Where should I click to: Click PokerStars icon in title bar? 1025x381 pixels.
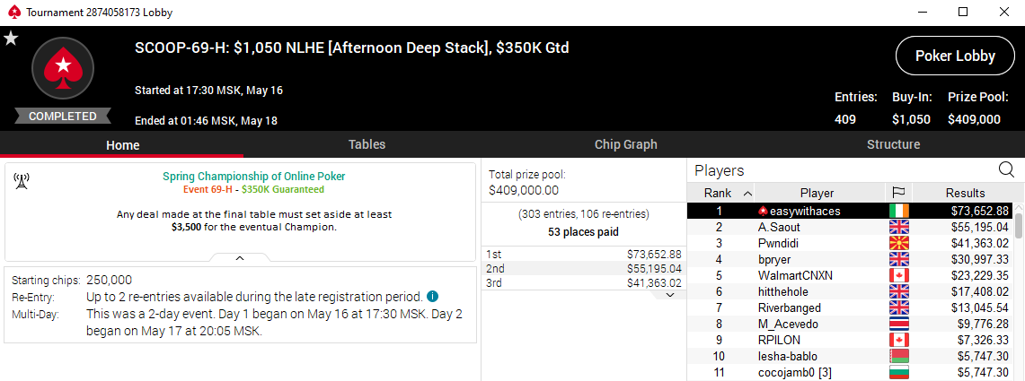(13, 13)
